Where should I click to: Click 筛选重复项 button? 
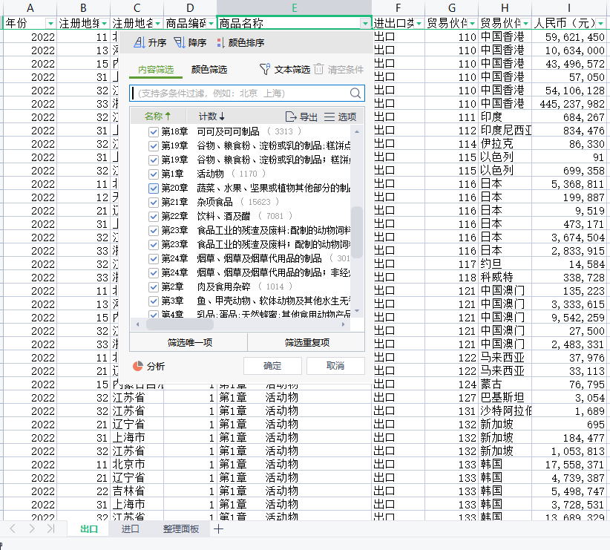[x=307, y=342]
